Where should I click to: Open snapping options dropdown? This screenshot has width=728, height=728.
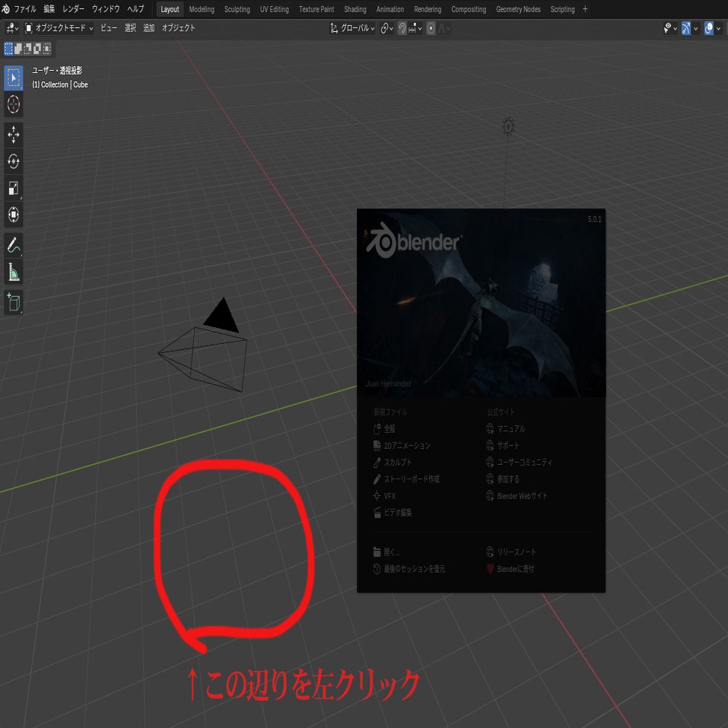[415, 28]
